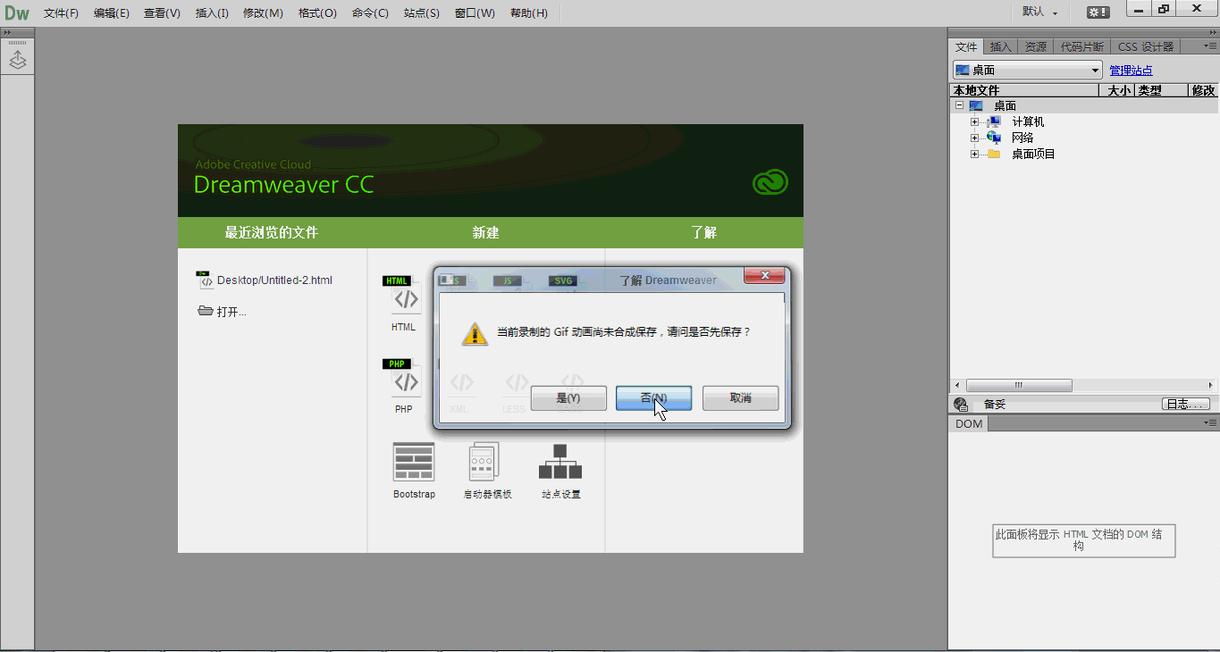1220x652 pixels.
Task: Click the 日志... button
Action: (x=1185, y=405)
